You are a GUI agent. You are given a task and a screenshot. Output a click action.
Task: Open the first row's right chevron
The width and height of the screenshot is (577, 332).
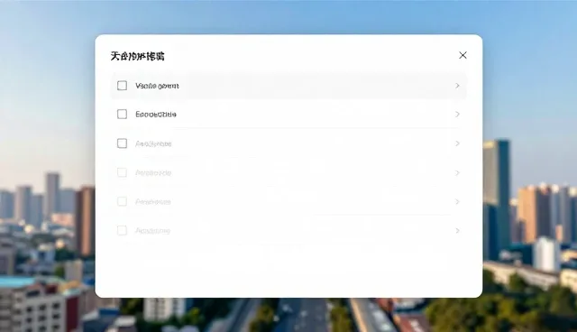click(x=457, y=86)
